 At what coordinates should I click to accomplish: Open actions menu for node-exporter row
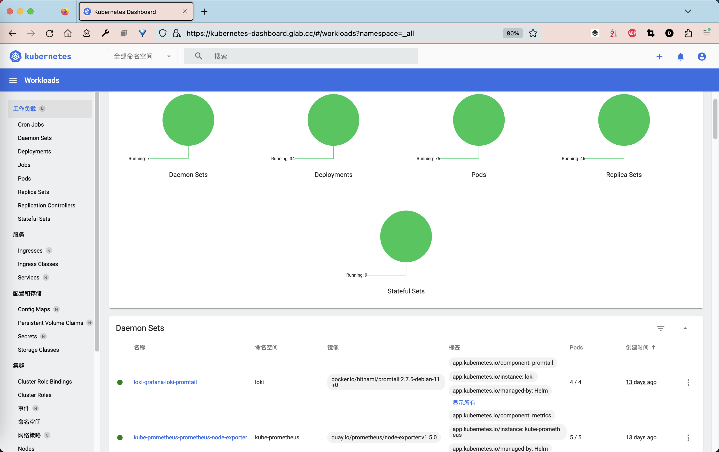(x=688, y=437)
